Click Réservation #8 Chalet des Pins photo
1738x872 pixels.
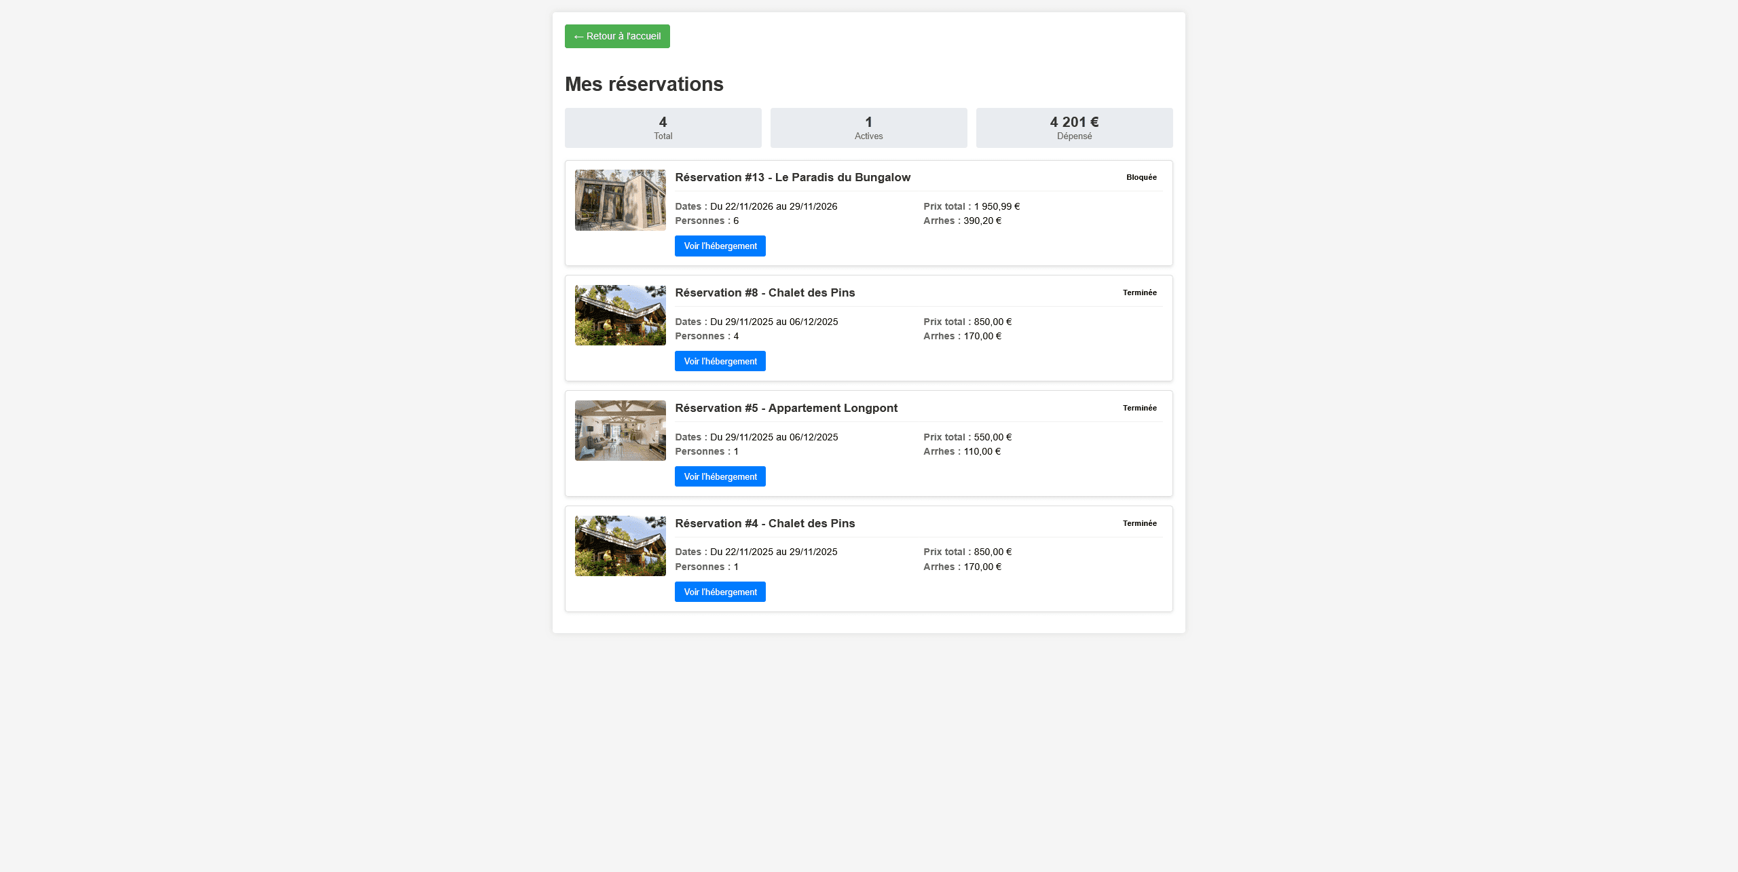(620, 316)
